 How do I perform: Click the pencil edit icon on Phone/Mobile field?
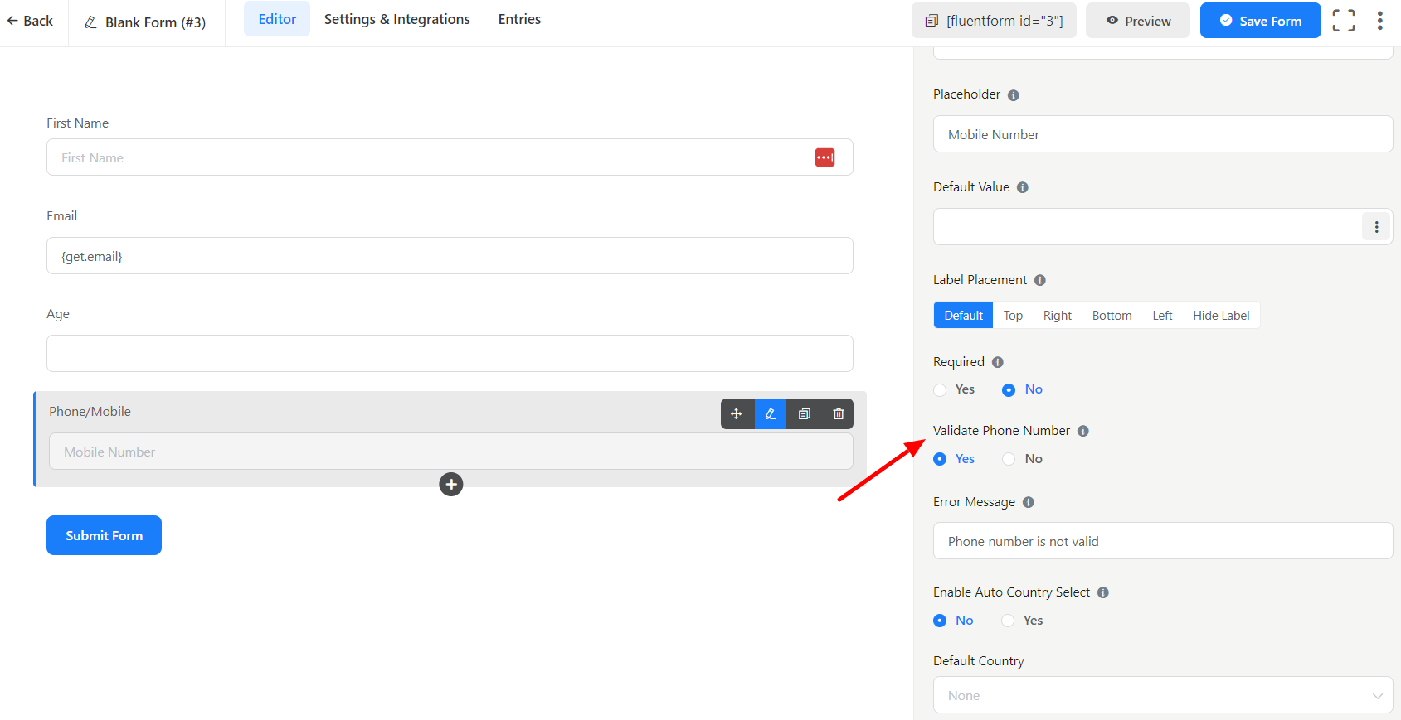770,414
